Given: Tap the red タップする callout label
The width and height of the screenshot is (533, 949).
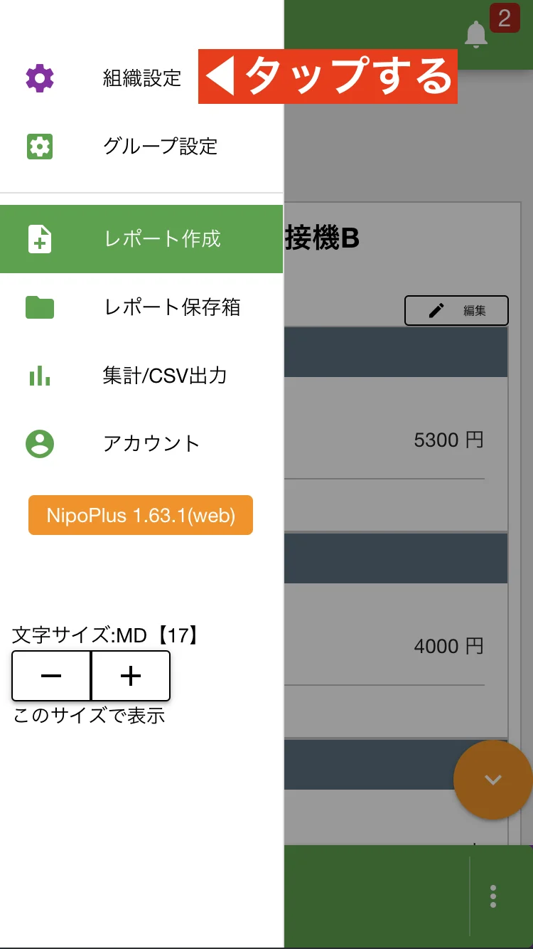Looking at the screenshot, I should (328, 76).
